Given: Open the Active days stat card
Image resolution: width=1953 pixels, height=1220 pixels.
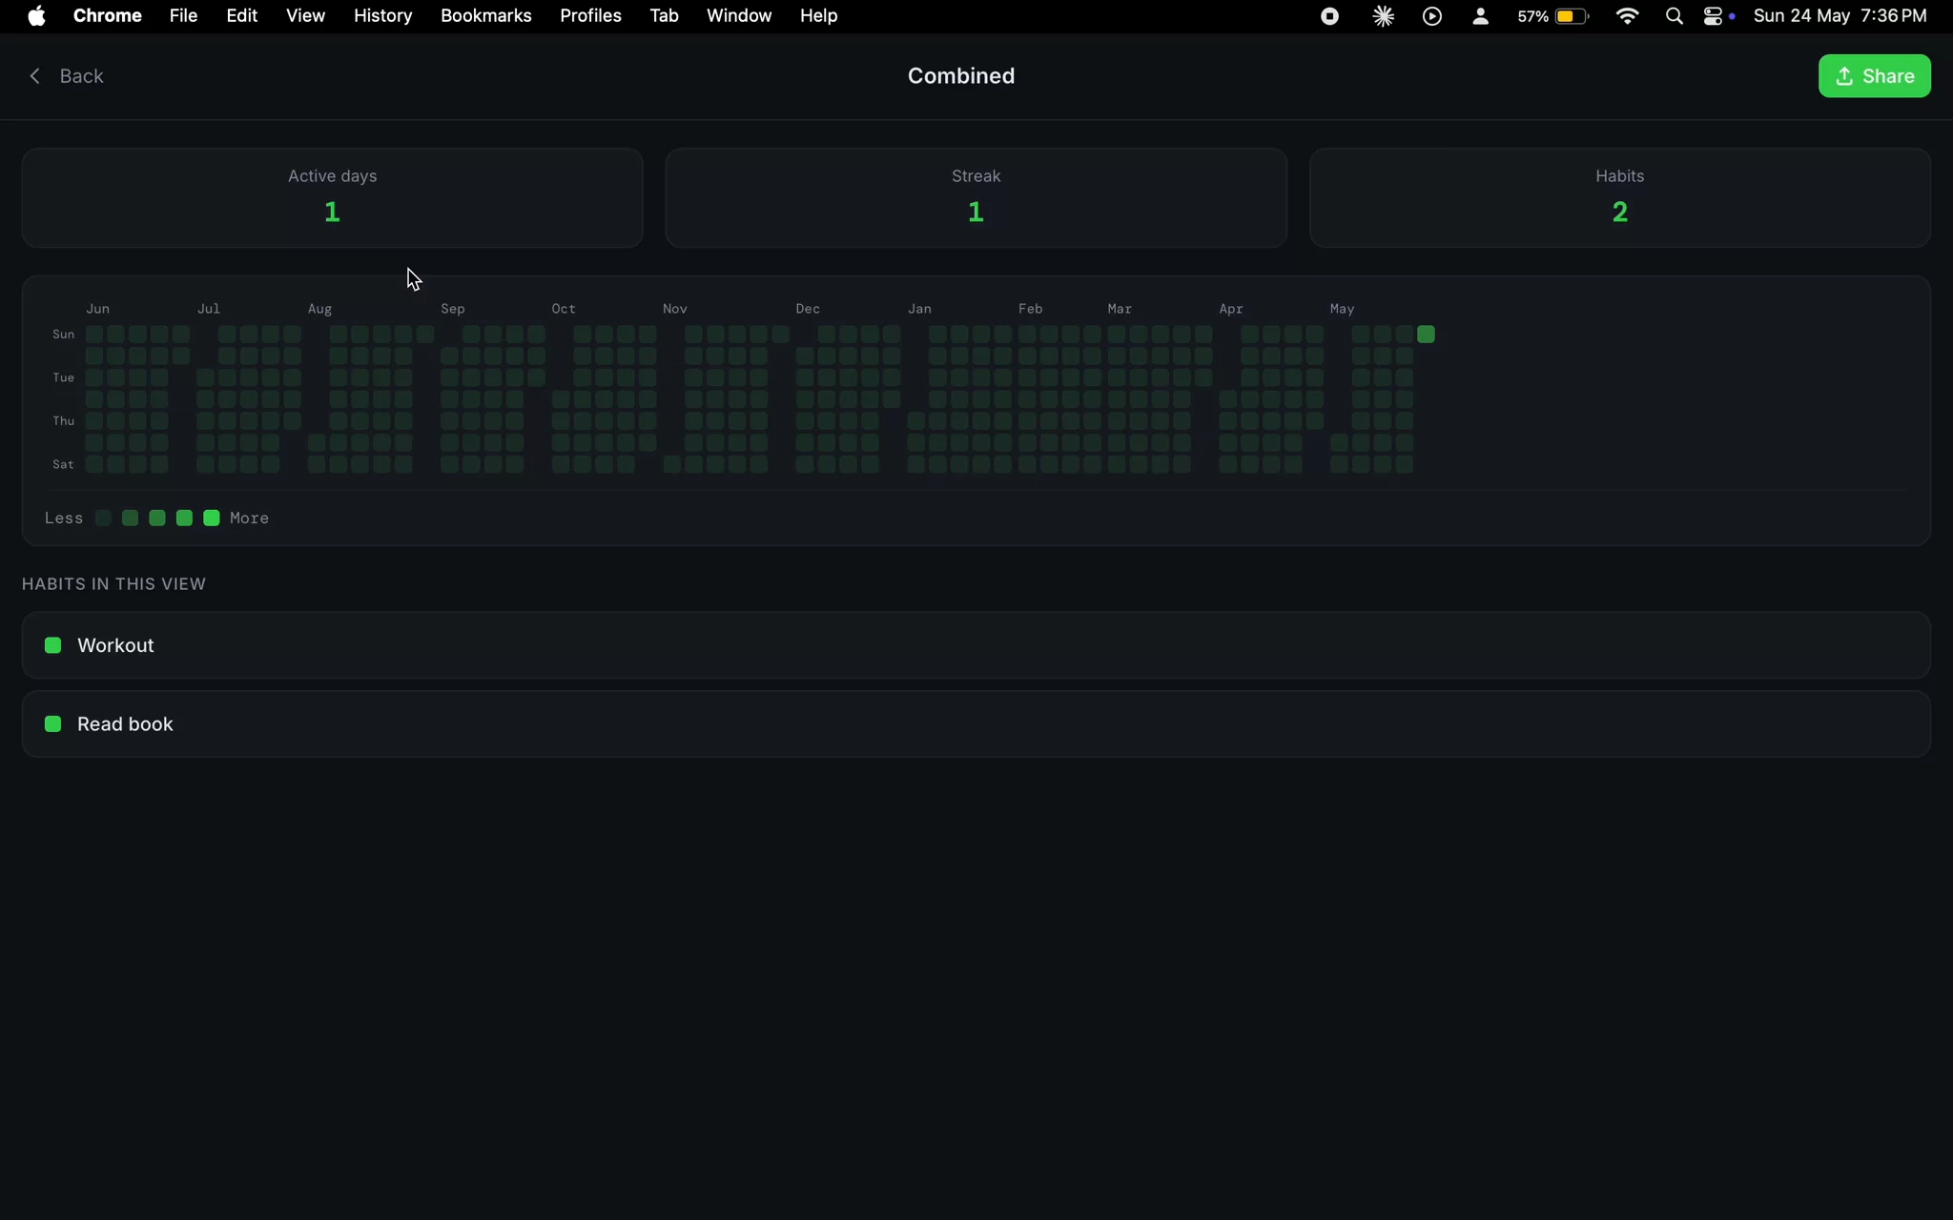Looking at the screenshot, I should (x=332, y=198).
